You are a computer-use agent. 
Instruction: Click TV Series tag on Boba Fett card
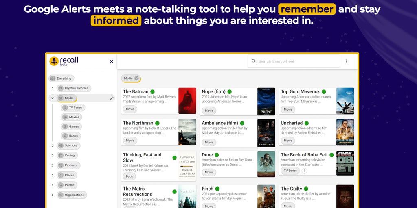point(290,171)
